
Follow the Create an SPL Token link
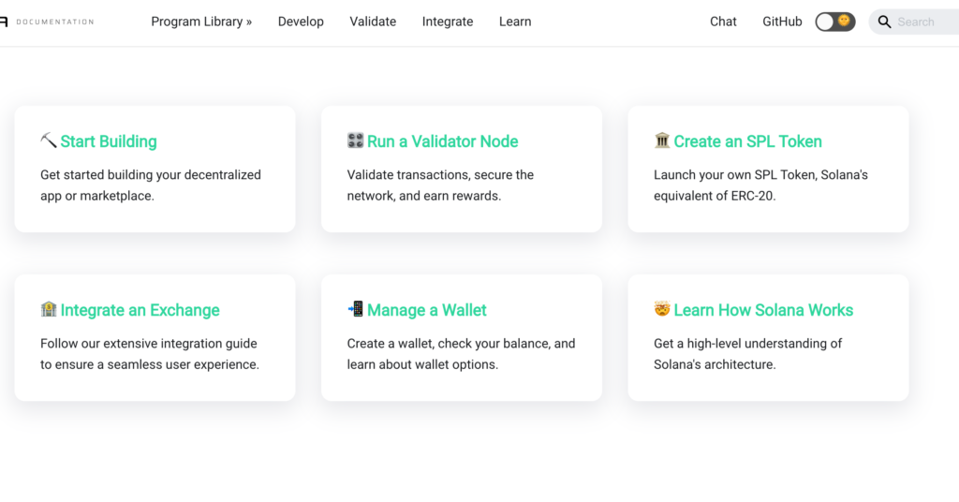[x=747, y=141]
